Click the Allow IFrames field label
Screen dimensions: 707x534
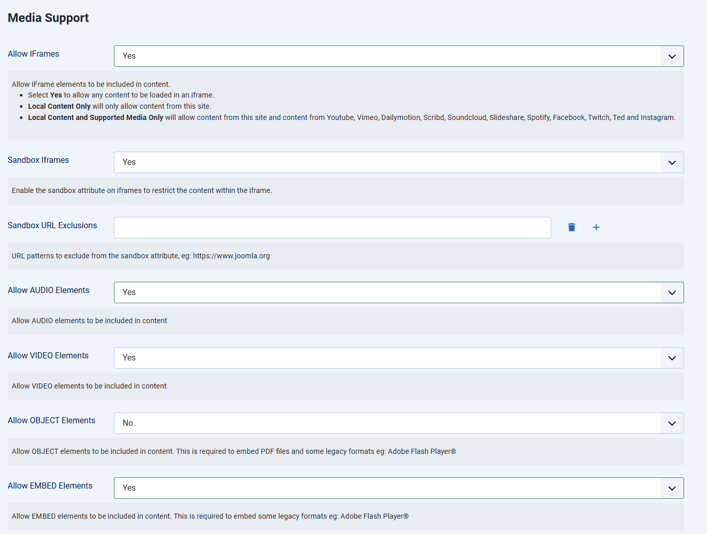pos(33,54)
